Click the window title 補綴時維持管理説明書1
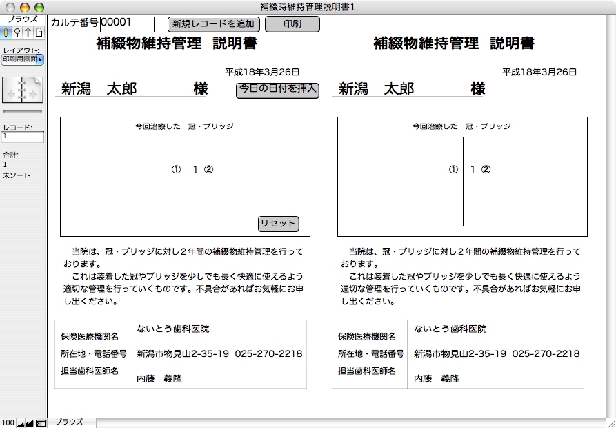The width and height of the screenshot is (616, 428). tap(308, 7)
